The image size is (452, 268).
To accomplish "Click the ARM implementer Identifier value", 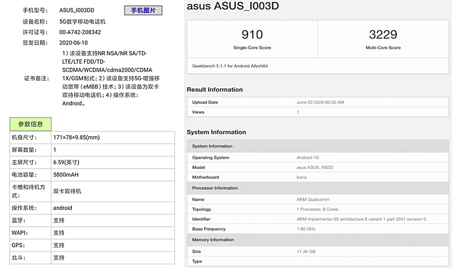I will [x=361, y=219].
